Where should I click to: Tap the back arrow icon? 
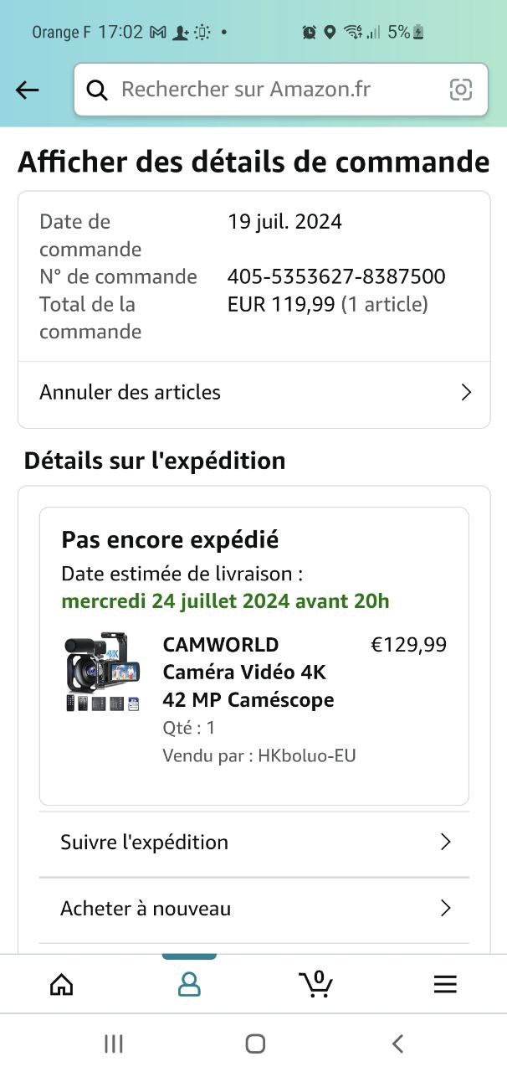click(28, 90)
